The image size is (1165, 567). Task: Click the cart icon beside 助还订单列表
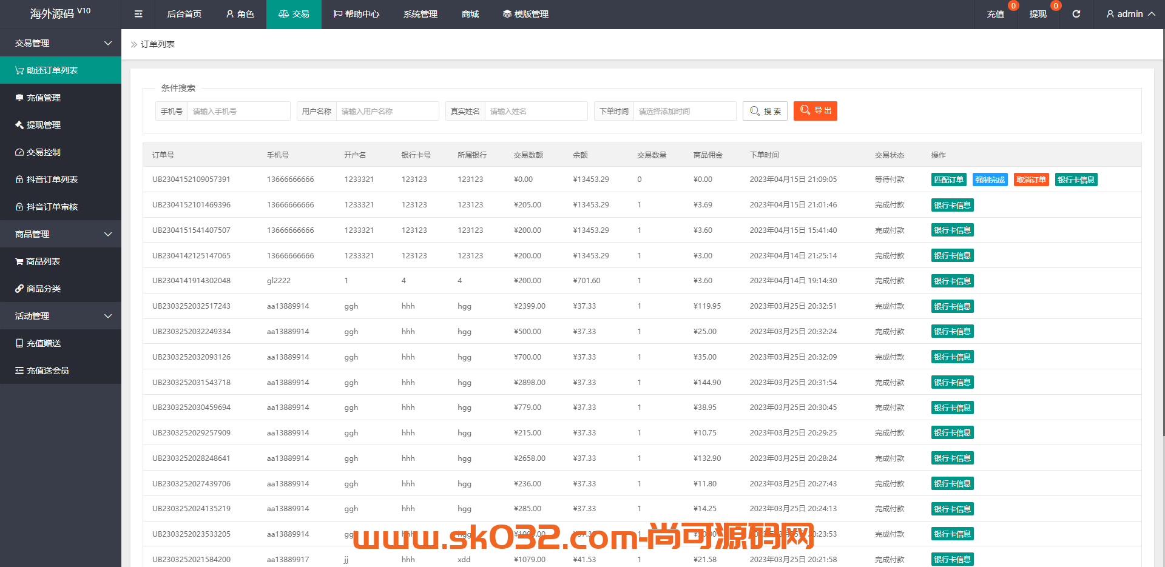[19, 70]
